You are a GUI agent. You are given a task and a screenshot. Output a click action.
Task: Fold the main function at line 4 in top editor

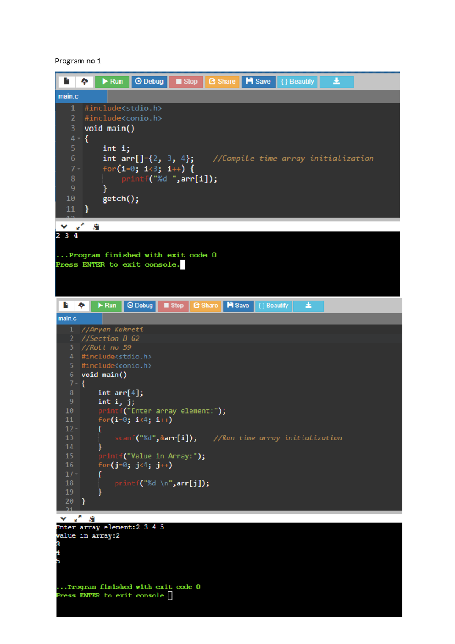pyautogui.click(x=79, y=139)
